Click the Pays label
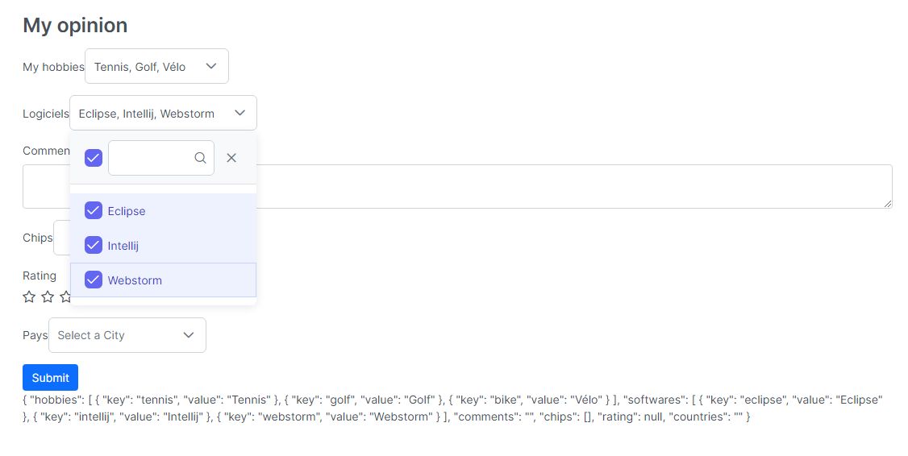 click(35, 335)
